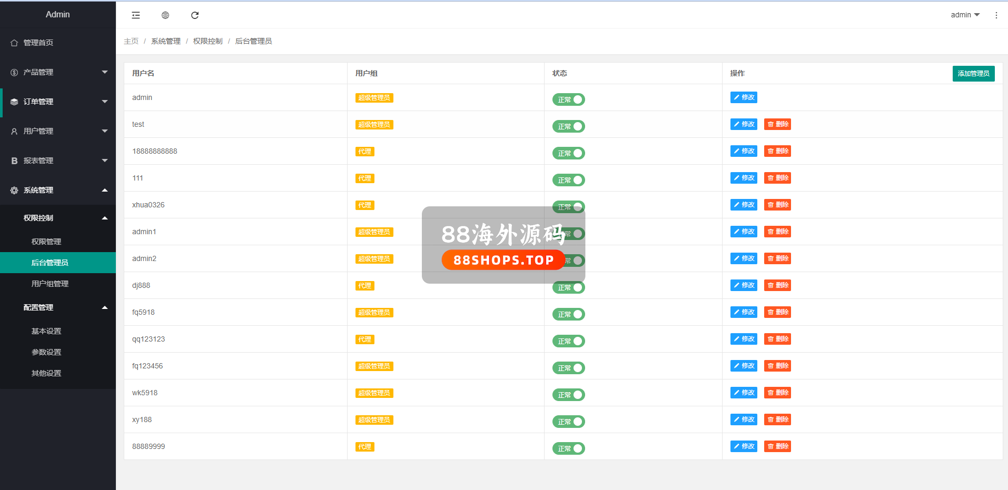Click the user icon beside 用户管理
The height and width of the screenshot is (490, 1008).
point(14,131)
